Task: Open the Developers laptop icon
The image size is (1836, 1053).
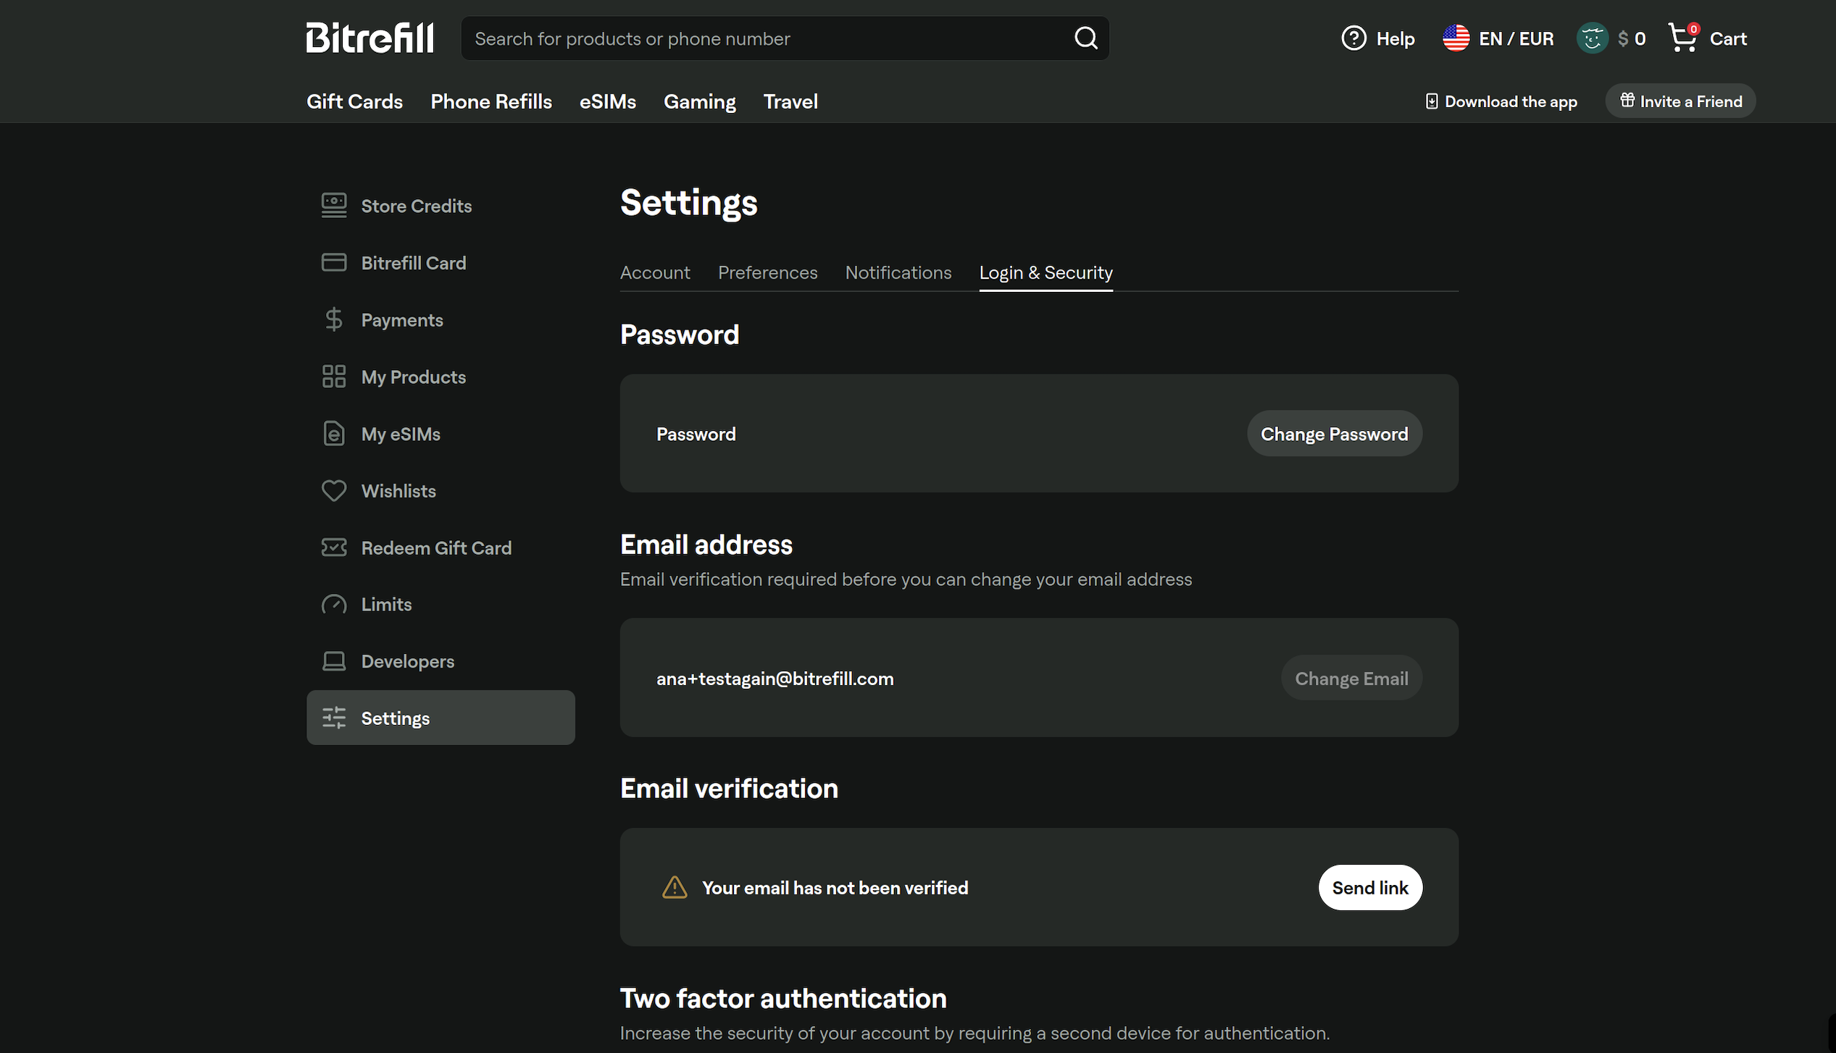Action: [x=334, y=661]
